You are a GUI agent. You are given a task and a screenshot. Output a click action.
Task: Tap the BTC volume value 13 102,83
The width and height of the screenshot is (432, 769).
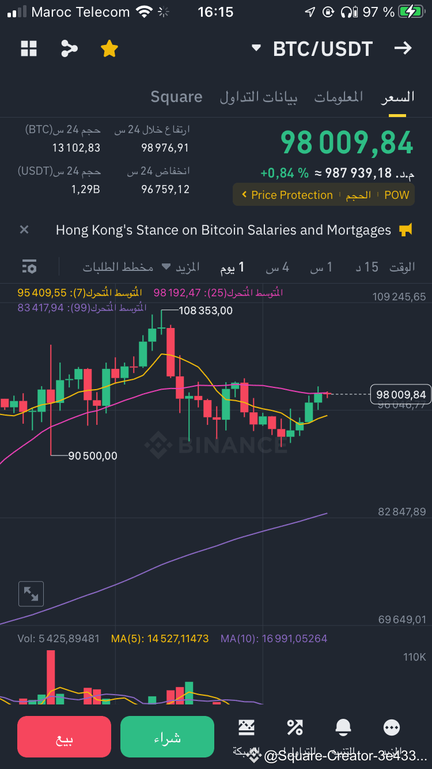click(x=76, y=148)
